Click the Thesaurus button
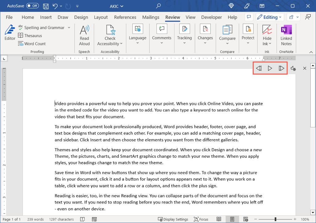Image resolution: width=316 pixels, height=223 pixels. pyautogui.click(x=30, y=36)
